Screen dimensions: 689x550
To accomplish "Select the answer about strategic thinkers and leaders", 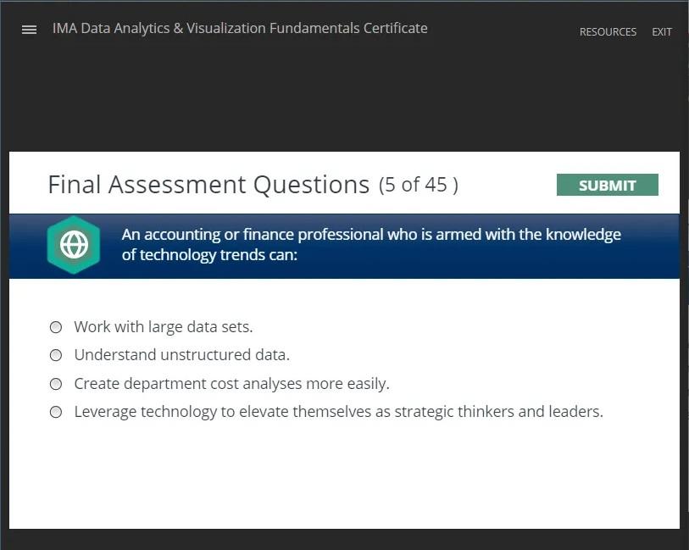I will [x=339, y=411].
